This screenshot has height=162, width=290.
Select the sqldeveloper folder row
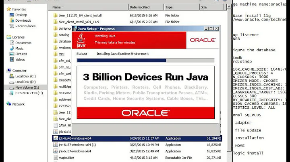tap(62, 99)
